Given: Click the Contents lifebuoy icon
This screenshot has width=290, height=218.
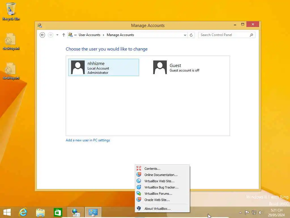Looking at the screenshot, I should point(139,168).
